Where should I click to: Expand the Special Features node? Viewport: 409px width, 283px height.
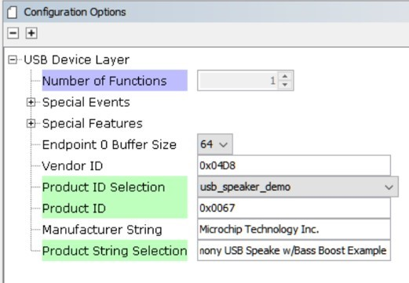31,123
